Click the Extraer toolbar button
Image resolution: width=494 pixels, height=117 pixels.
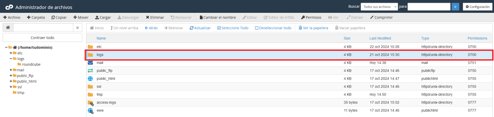tap(355, 17)
